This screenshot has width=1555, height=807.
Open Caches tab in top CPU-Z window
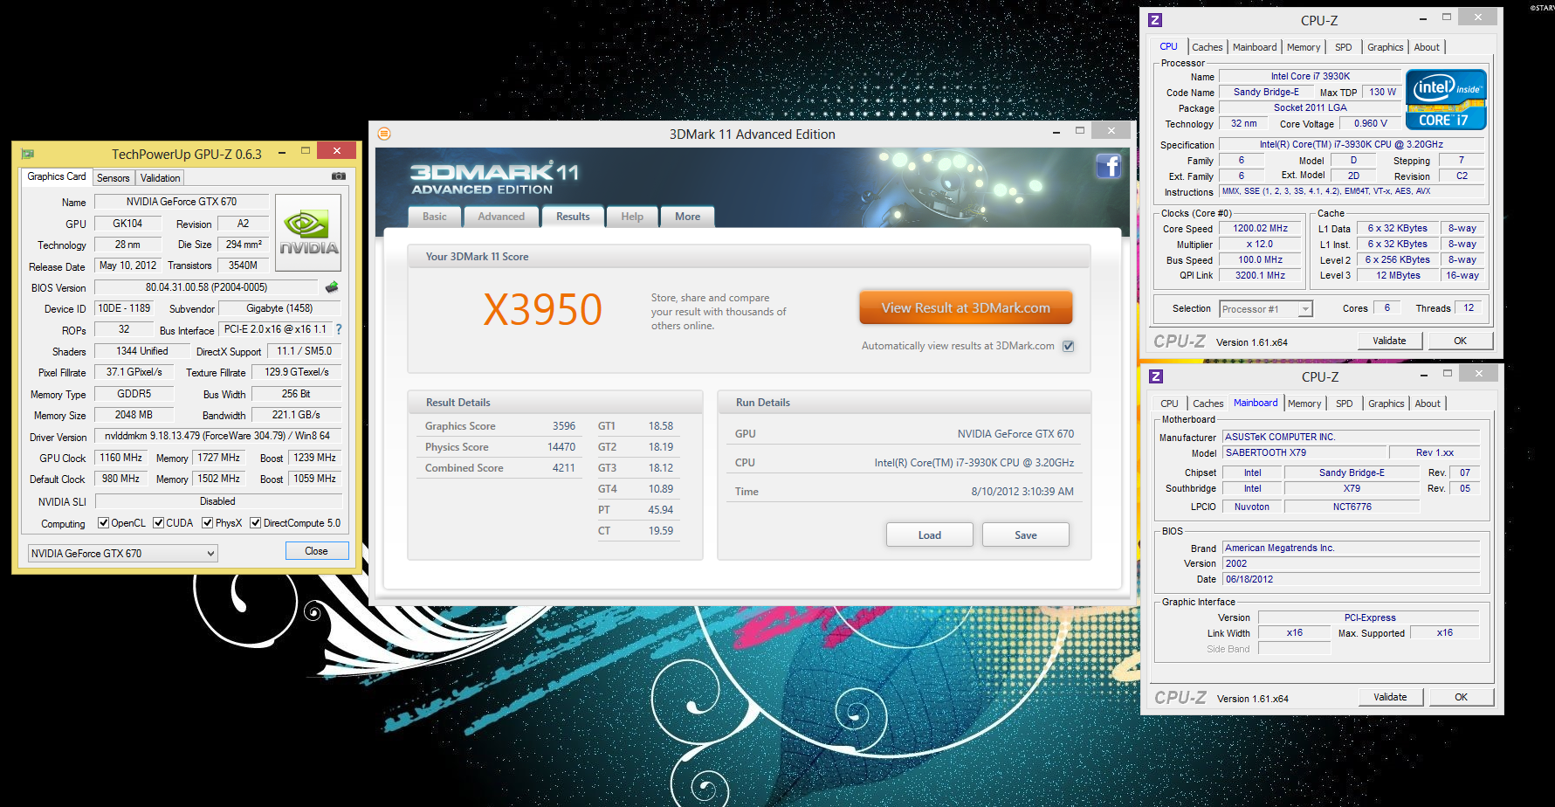(1207, 47)
